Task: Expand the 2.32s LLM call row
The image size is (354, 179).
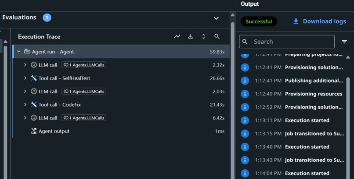Action: click(x=25, y=65)
